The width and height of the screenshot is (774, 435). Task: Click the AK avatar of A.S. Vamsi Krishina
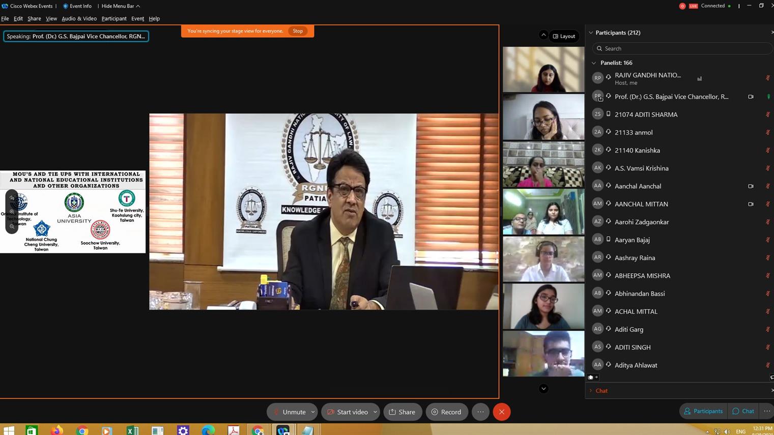(x=597, y=167)
